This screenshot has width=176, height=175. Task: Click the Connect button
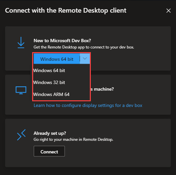[x=49, y=151]
